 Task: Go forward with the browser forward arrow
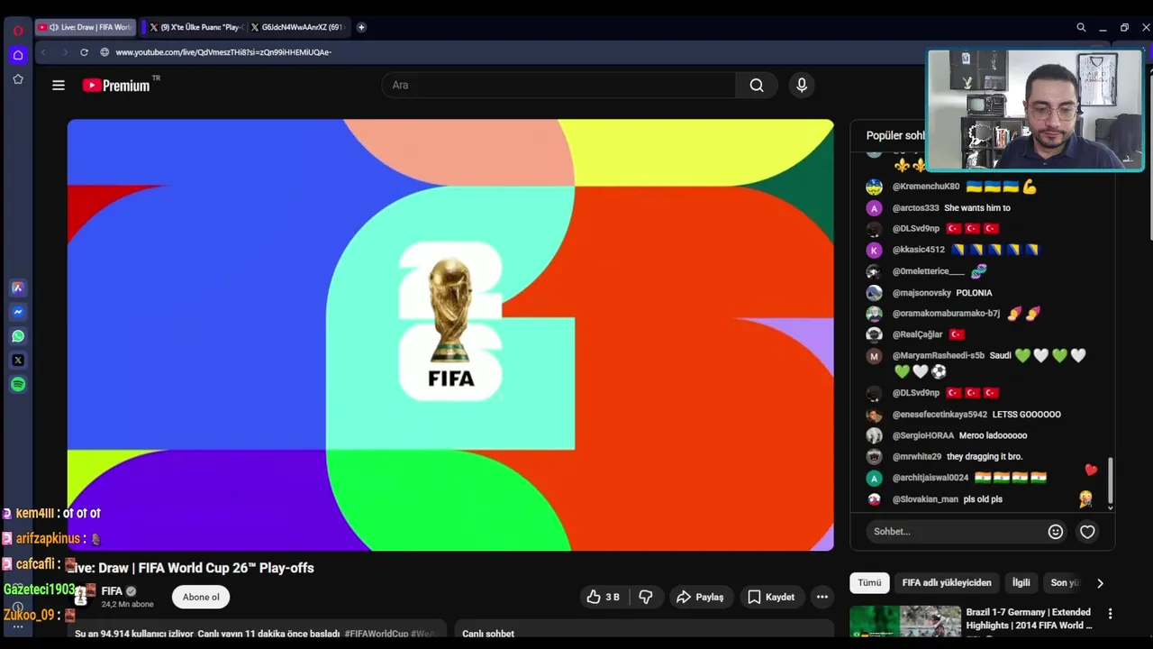click(x=64, y=52)
